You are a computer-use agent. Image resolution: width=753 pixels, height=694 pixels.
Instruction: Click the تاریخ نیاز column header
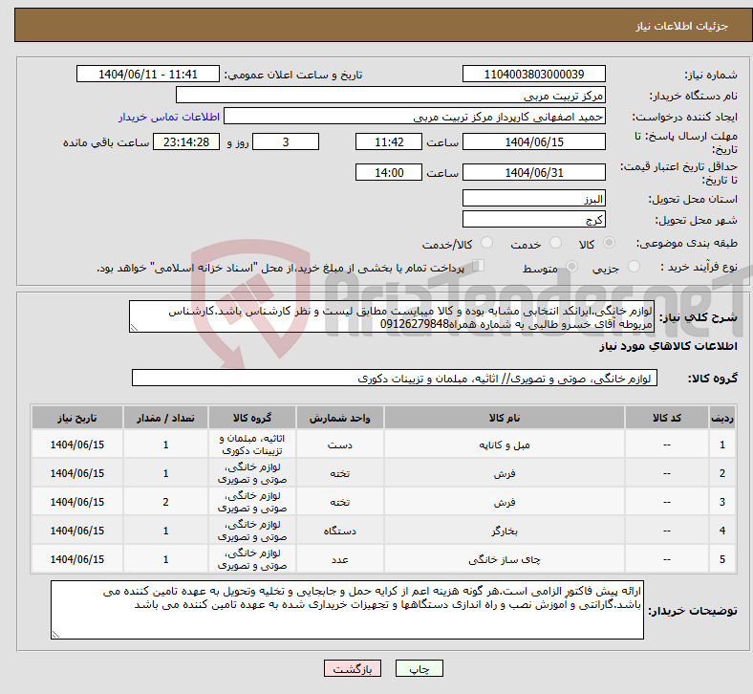pos(77,419)
